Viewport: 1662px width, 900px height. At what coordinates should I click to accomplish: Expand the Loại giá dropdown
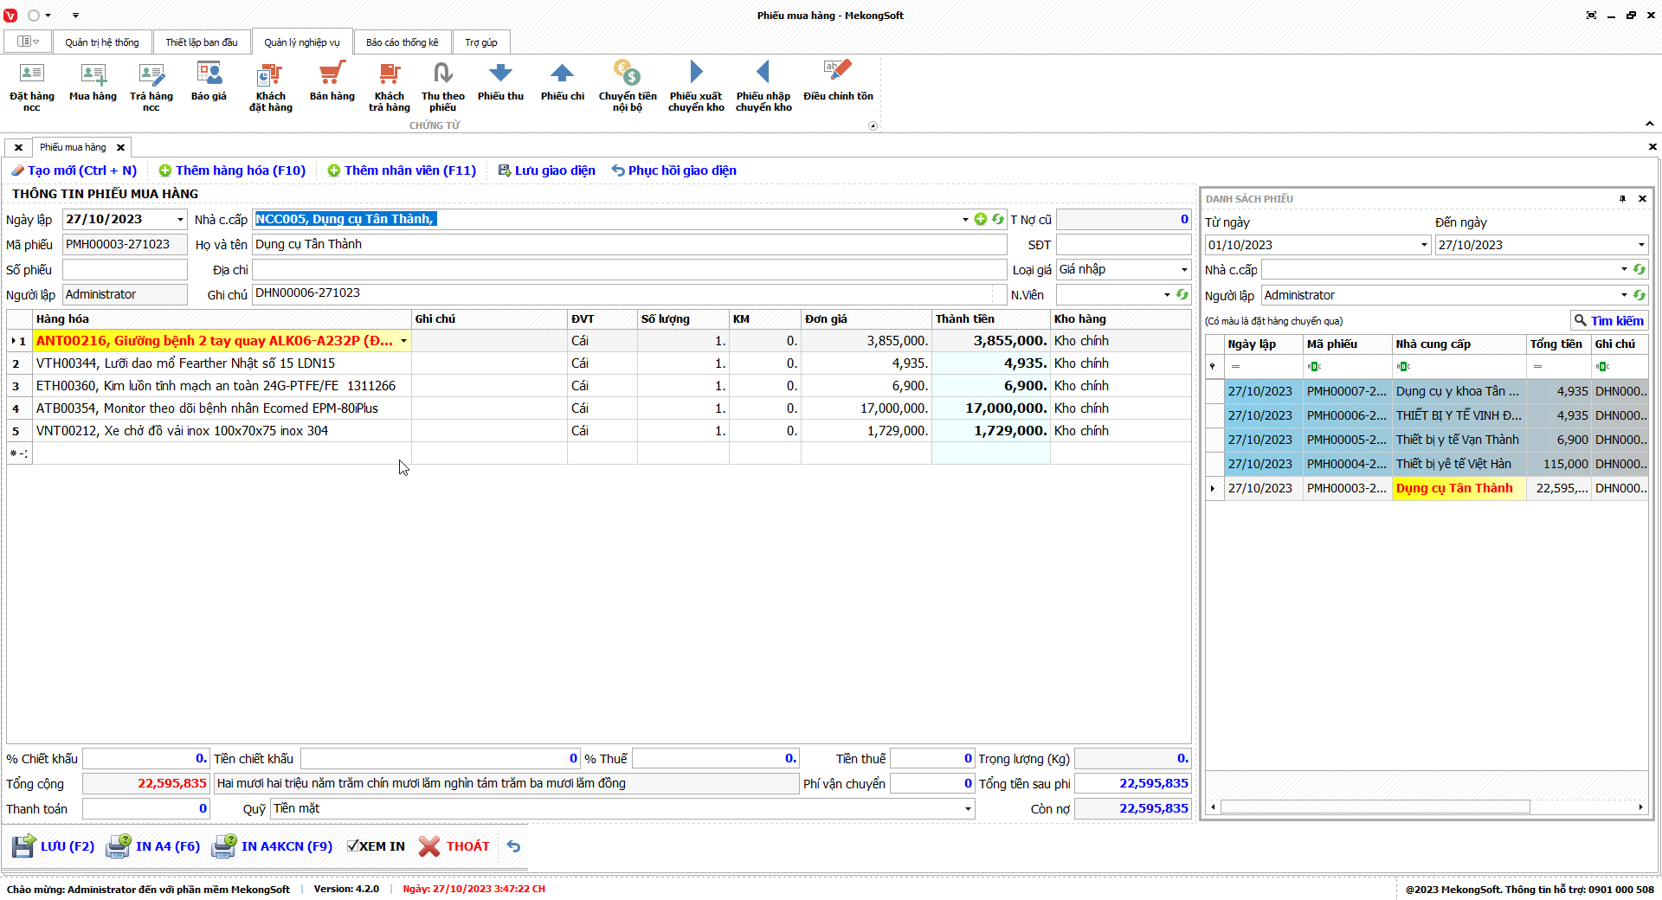click(1184, 270)
